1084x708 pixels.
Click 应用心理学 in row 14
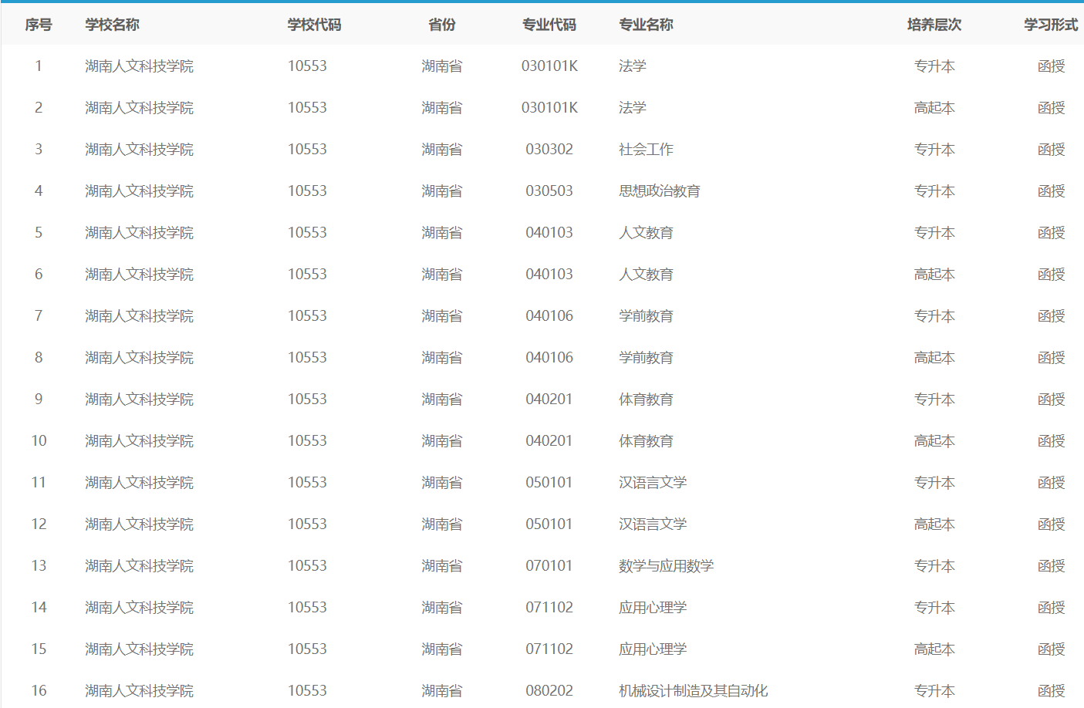pyautogui.click(x=653, y=608)
